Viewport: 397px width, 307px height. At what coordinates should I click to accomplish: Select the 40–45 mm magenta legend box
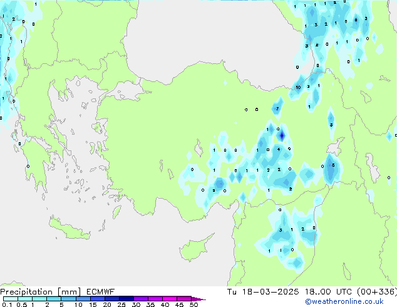pos(170,299)
